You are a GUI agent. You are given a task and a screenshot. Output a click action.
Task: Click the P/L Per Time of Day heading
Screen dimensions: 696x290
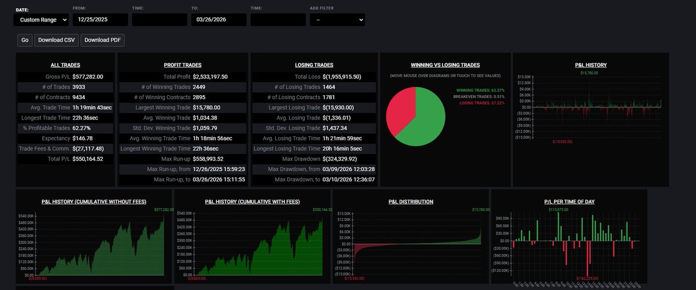click(569, 202)
